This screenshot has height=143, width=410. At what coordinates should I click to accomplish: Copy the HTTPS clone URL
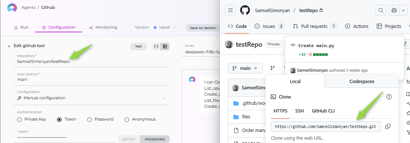388,126
